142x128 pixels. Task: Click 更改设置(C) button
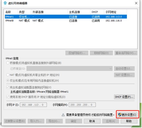point(127,115)
